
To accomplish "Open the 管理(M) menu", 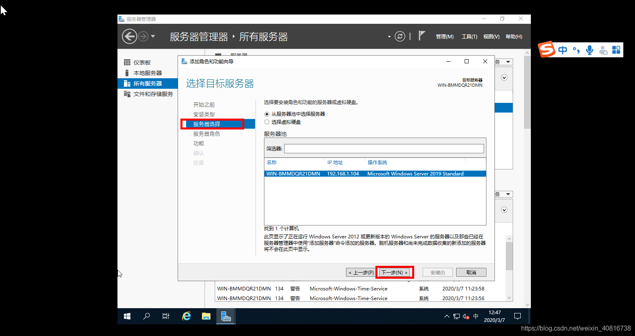I will [x=445, y=37].
